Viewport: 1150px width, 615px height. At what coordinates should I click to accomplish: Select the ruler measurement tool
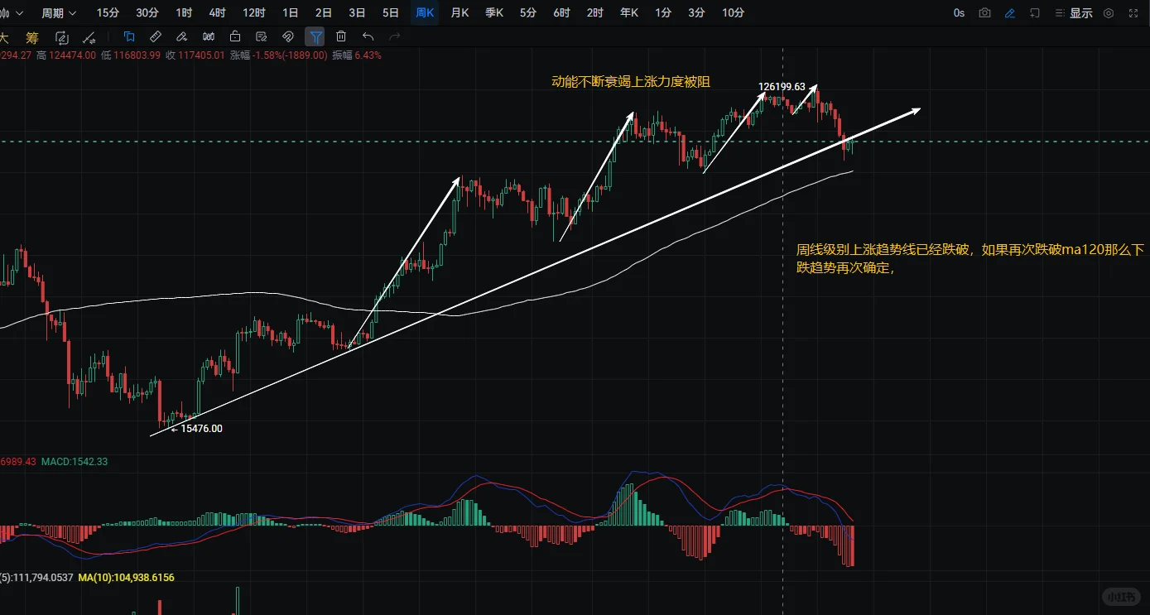coord(156,36)
